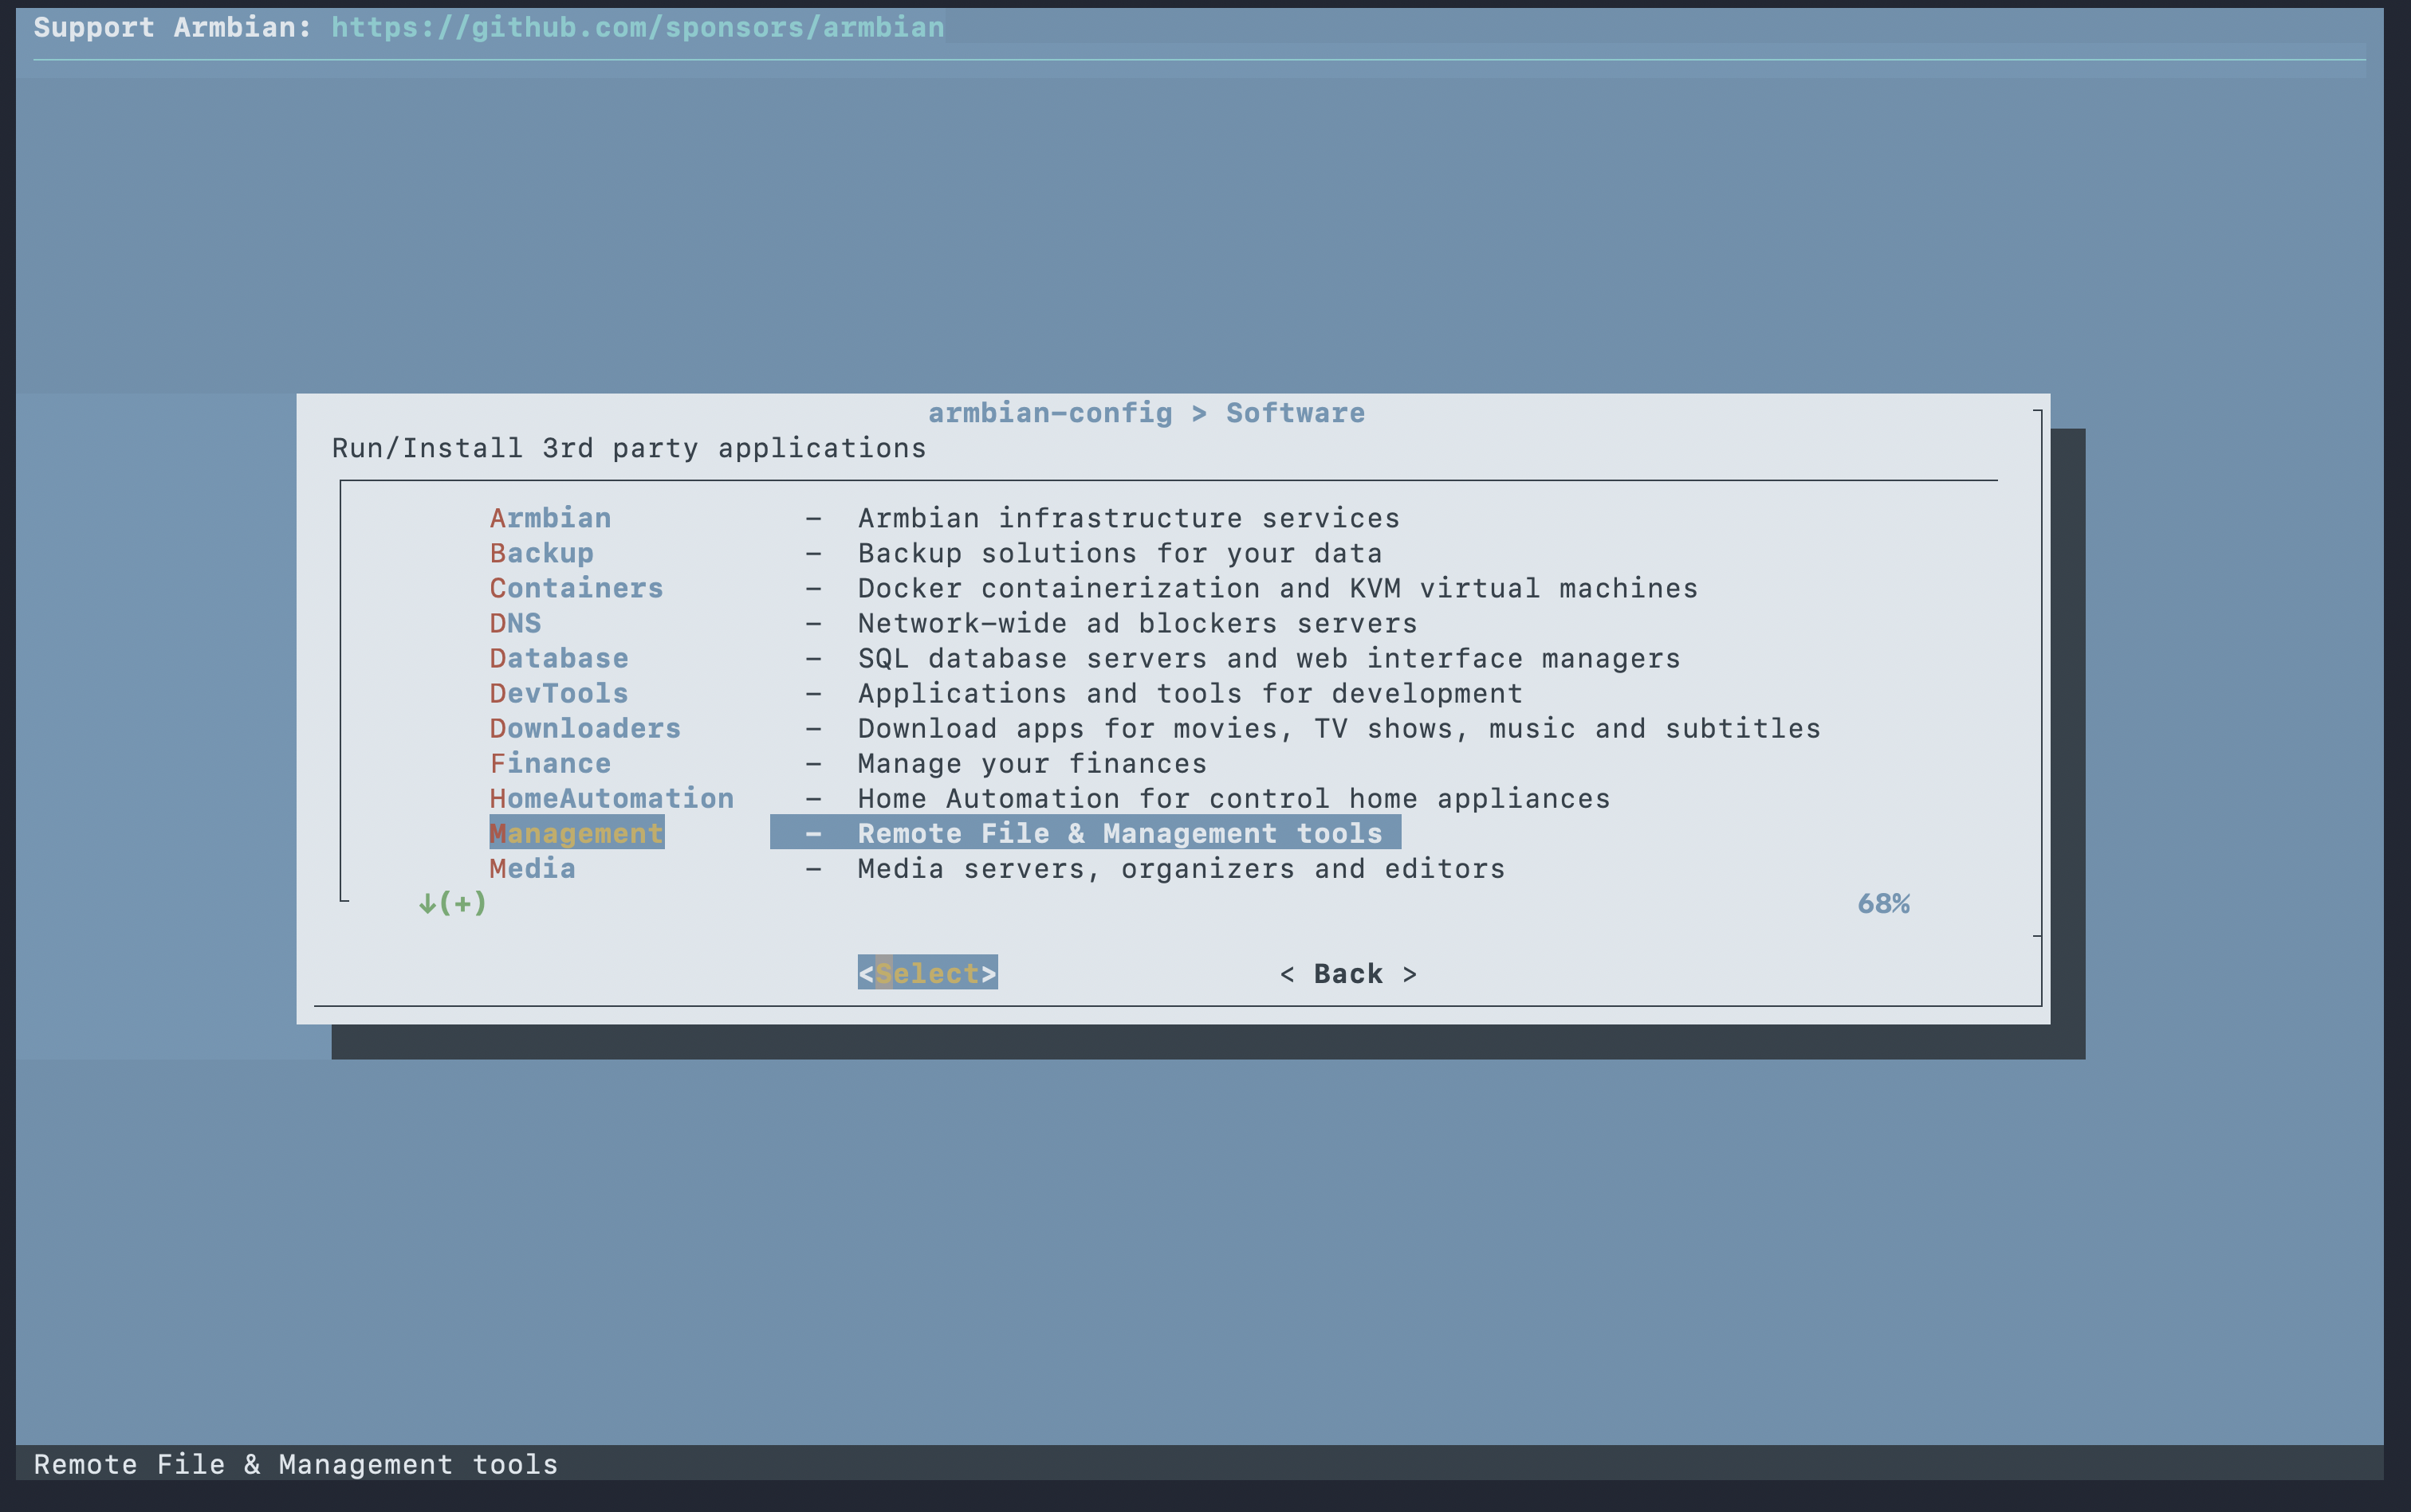Open the DNS category
Viewport: 2411px width, 1512px height.
(x=515, y=623)
